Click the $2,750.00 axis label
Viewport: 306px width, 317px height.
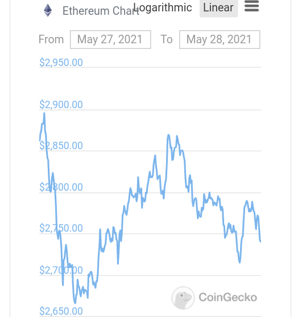pos(61,228)
